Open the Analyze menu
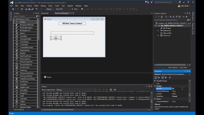Screen dimensions: 204x115 click(70, 6)
